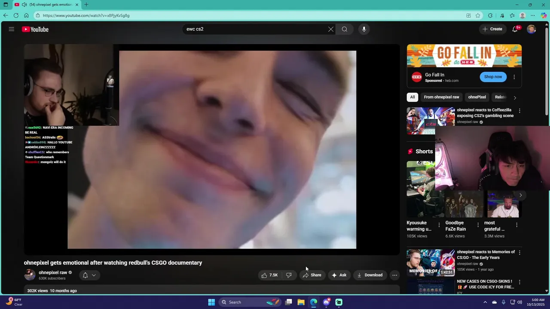Open options for the 'NEW CASES' video
550x309 pixels.
coord(519,282)
